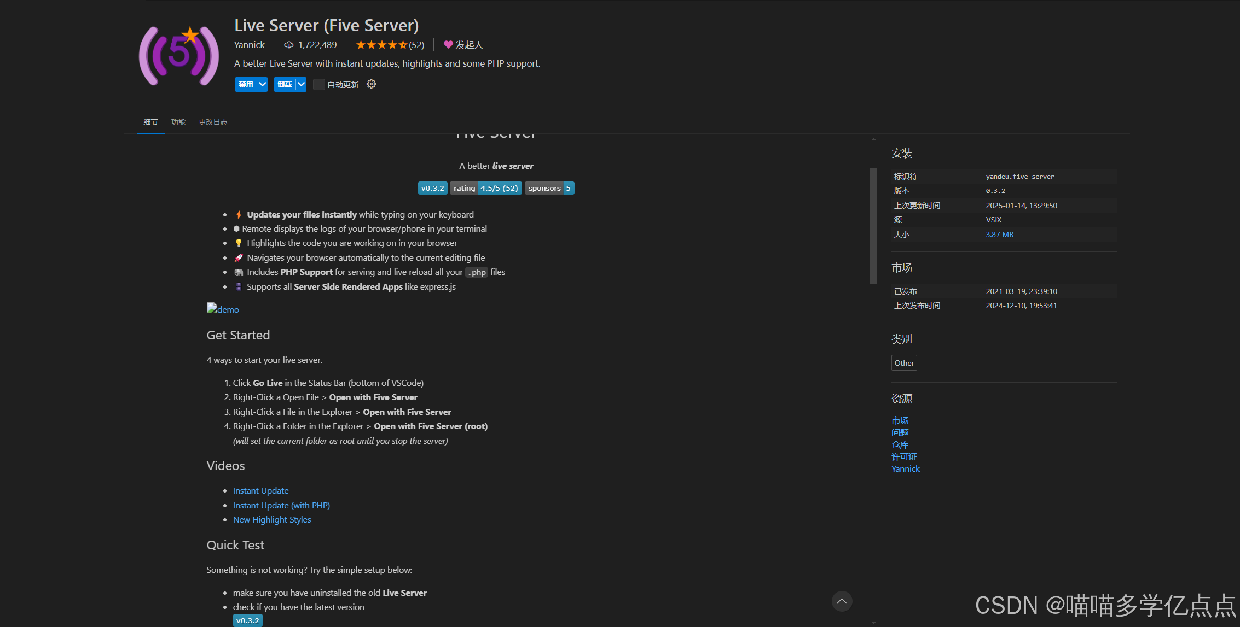Image resolution: width=1240 pixels, height=627 pixels.
Task: Click the readme vertical scrollbar thumb
Action: 873,226
